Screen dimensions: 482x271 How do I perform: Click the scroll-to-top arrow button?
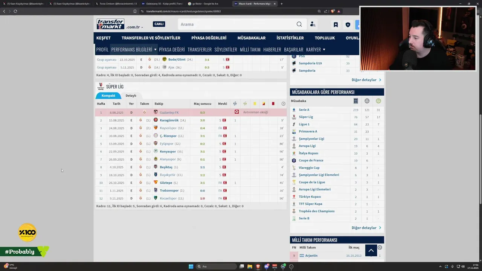point(371,250)
